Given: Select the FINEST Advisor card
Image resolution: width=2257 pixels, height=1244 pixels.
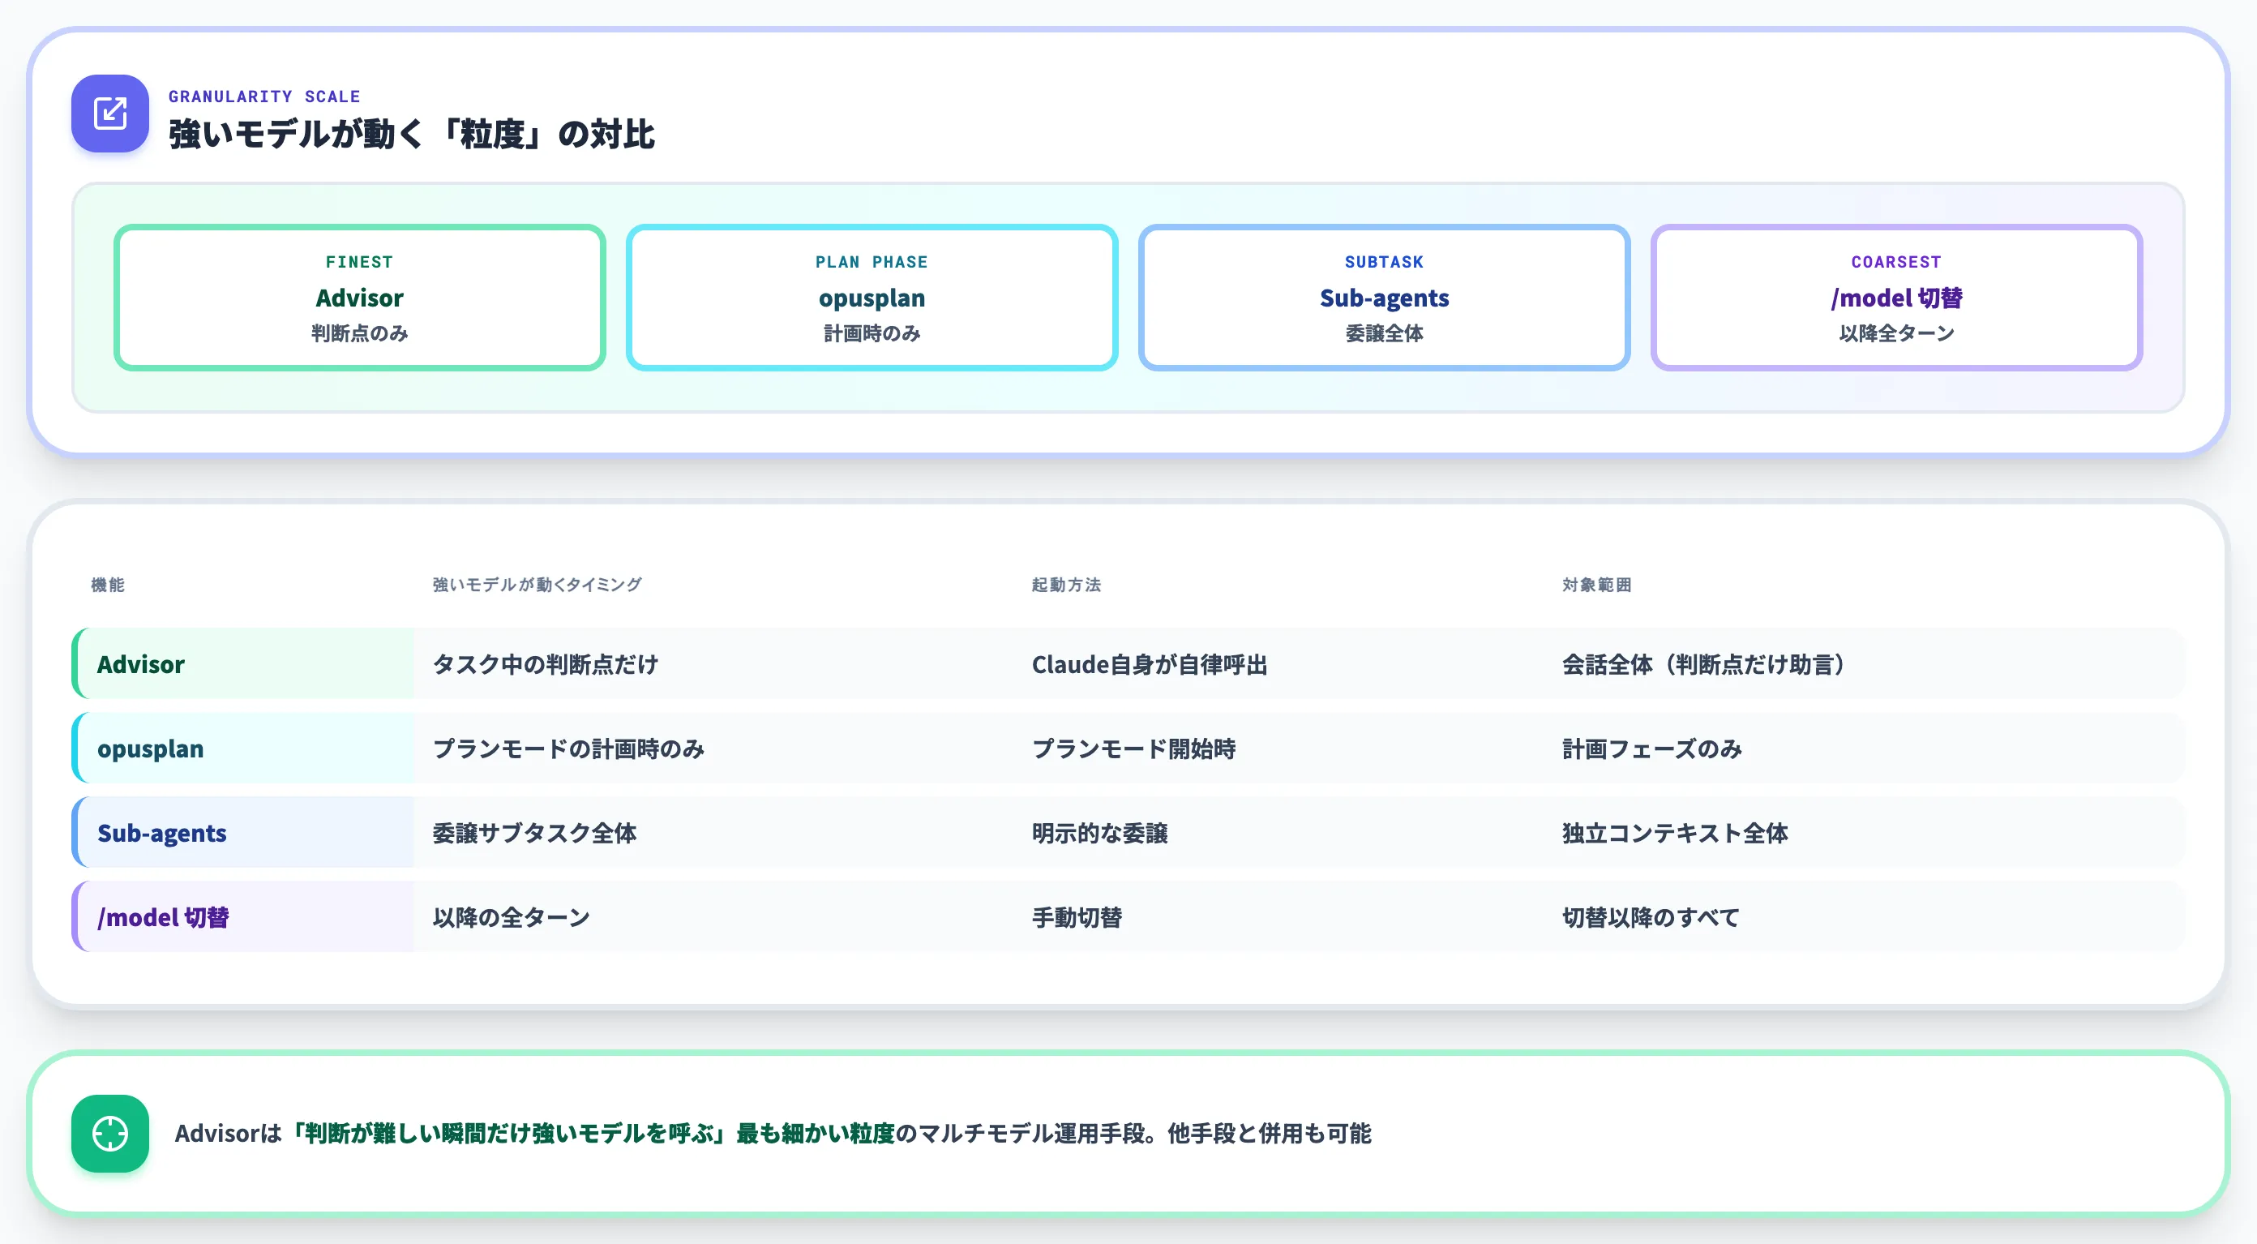Looking at the screenshot, I should tap(359, 297).
